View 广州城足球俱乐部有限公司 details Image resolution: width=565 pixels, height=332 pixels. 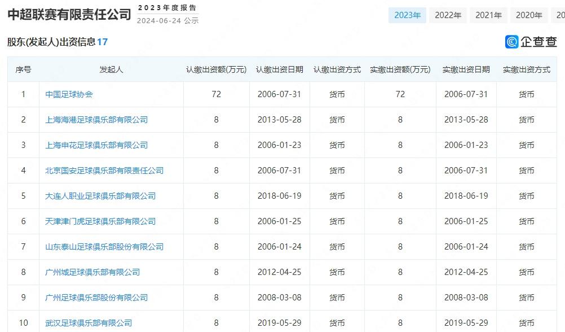point(92,272)
